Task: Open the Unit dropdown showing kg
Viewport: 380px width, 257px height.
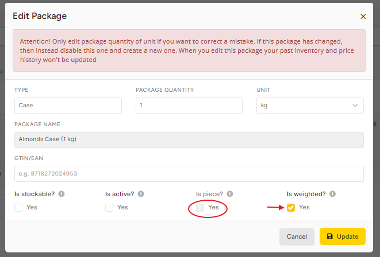Action: [310, 106]
